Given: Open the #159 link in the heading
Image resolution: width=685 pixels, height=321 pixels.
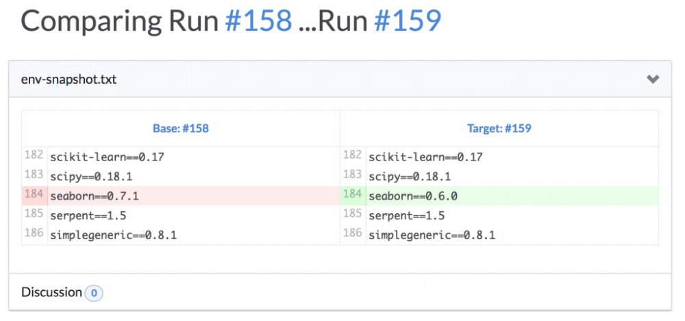Looking at the screenshot, I should 408,21.
